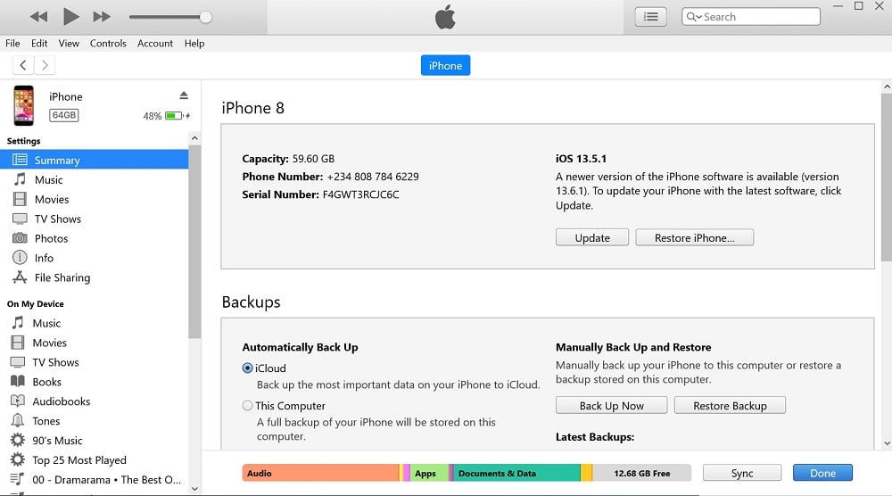The width and height of the screenshot is (892, 496).
Task: Click the volume slider knob
Action: click(206, 17)
